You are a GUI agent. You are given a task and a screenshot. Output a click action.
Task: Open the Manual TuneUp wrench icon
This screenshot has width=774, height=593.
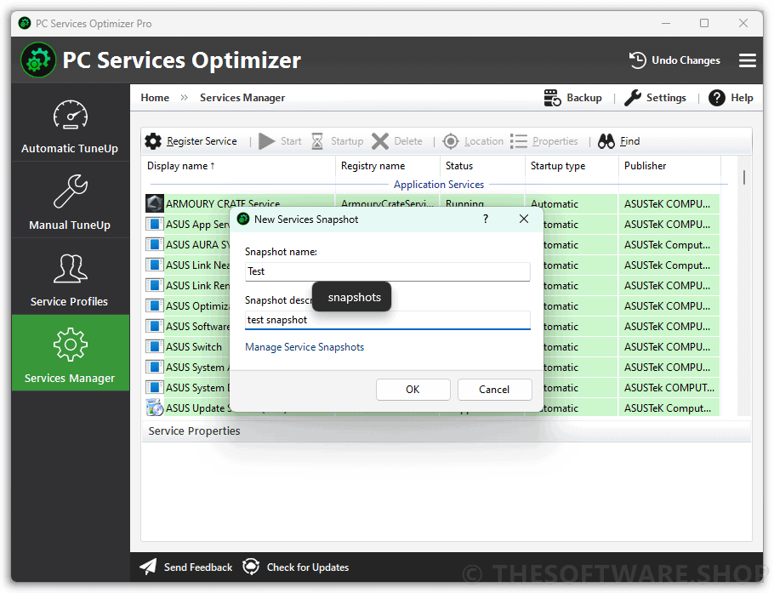point(70,191)
